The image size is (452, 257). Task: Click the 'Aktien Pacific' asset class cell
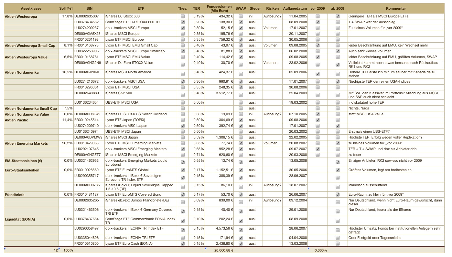point(31,120)
